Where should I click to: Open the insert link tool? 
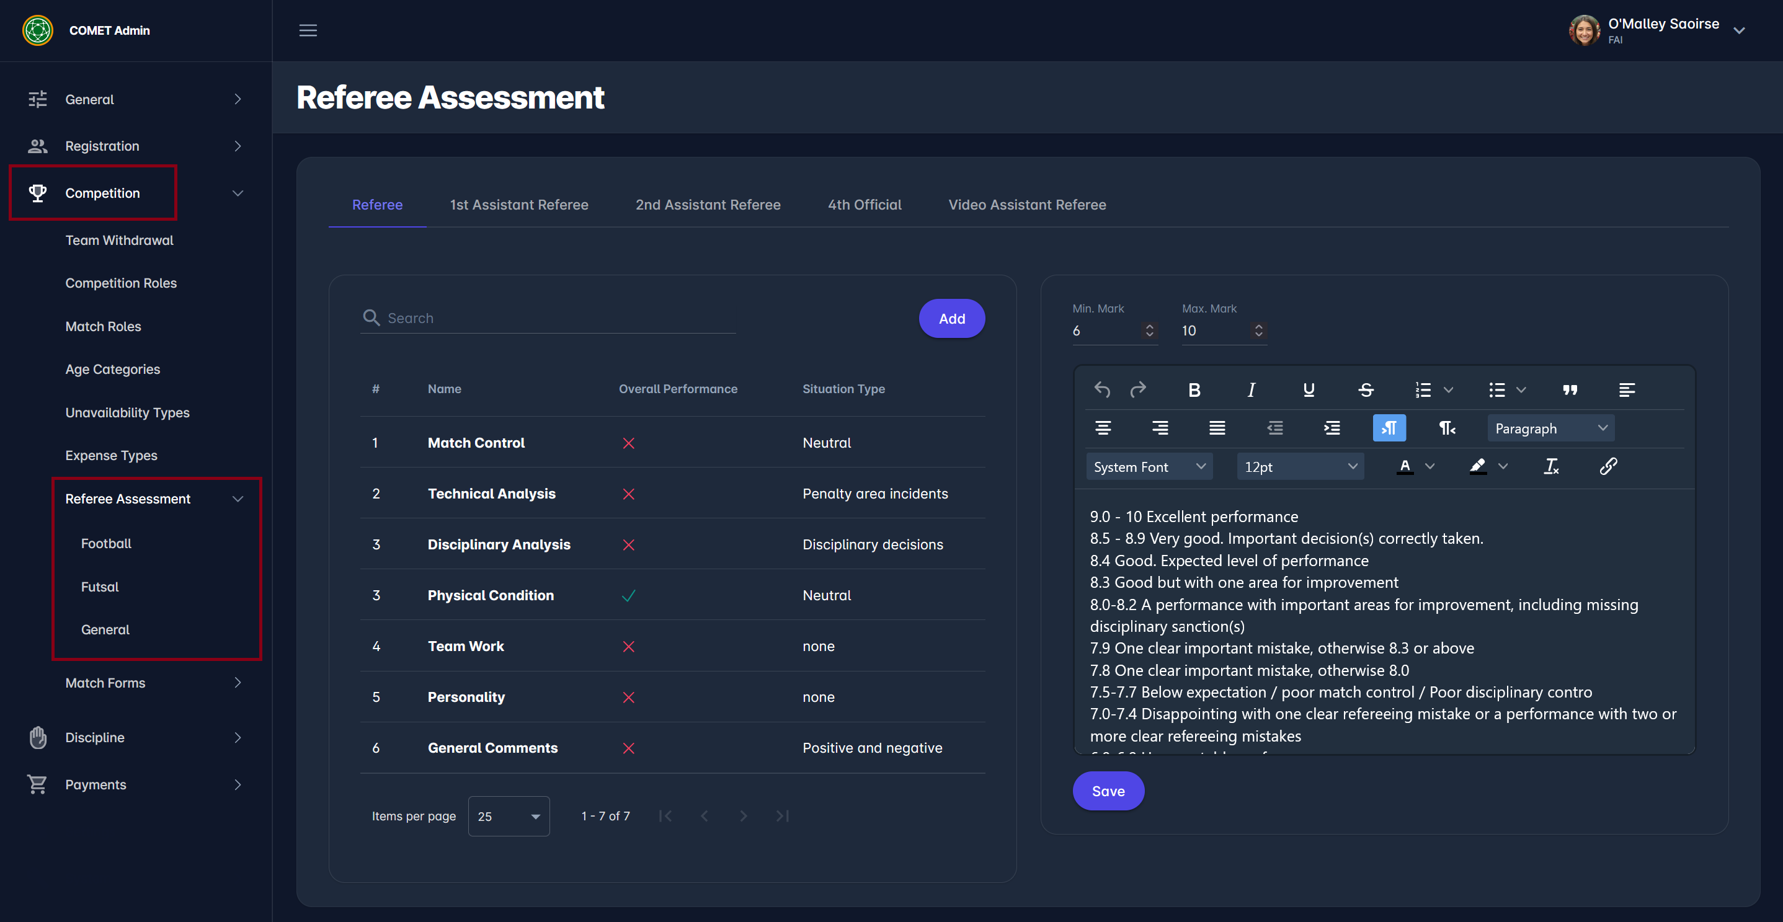coord(1608,466)
